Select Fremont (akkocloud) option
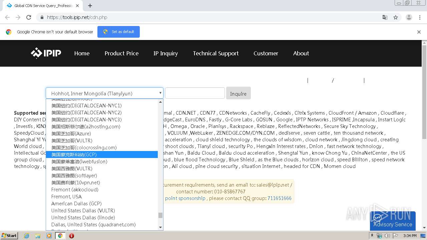 click(102, 190)
